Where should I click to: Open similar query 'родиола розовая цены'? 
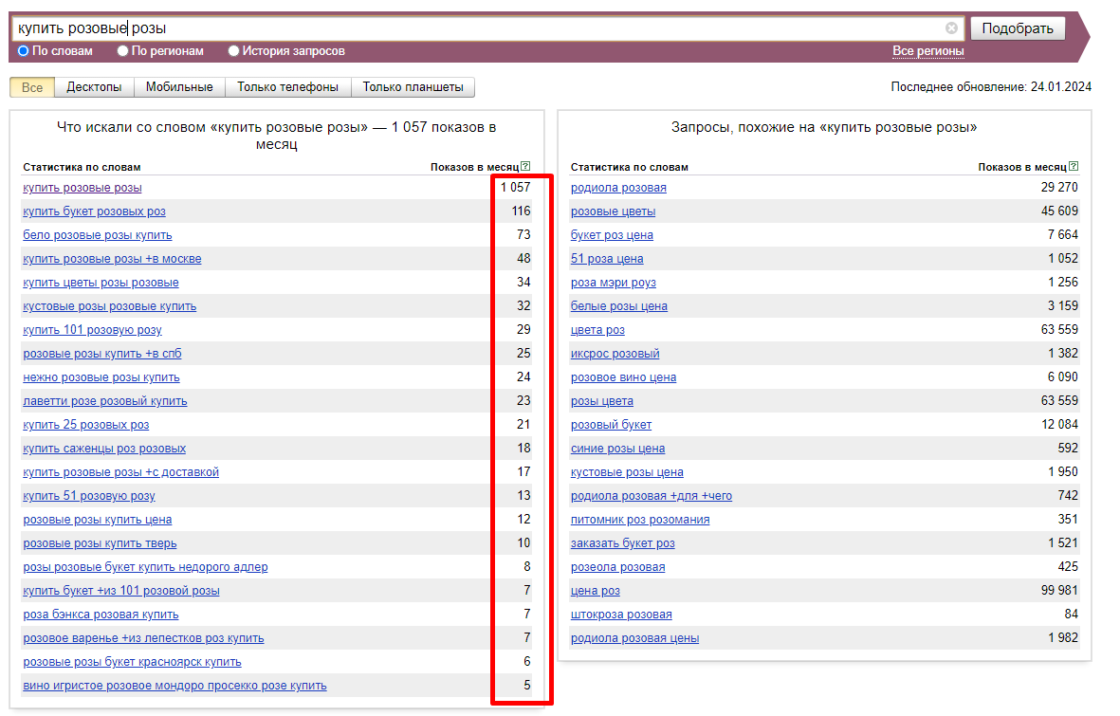coord(635,638)
